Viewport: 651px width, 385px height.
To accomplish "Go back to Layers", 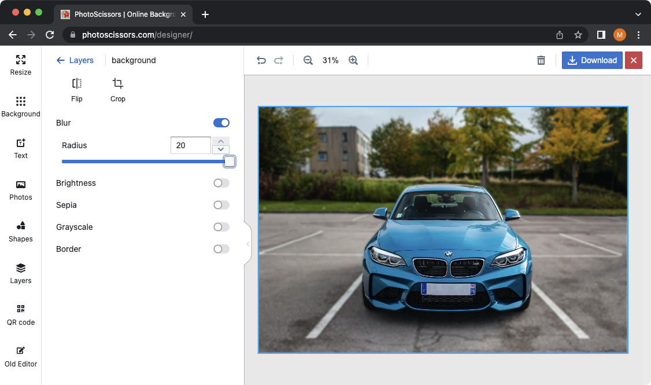I will [76, 60].
